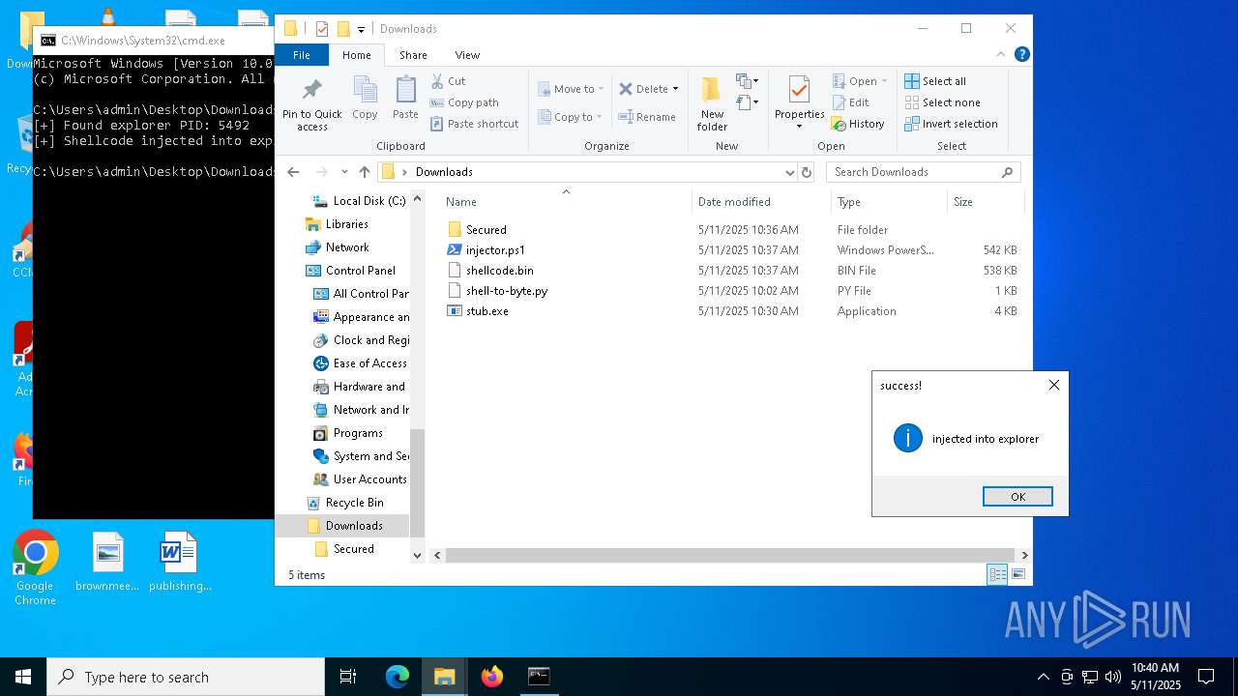1238x696 pixels.
Task: Click Select all in ribbon
Action: coord(935,81)
